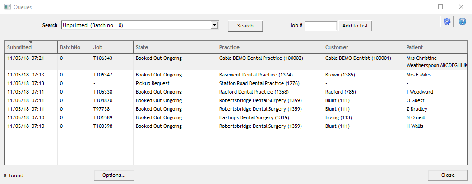Select job T106343 row

(103, 58)
